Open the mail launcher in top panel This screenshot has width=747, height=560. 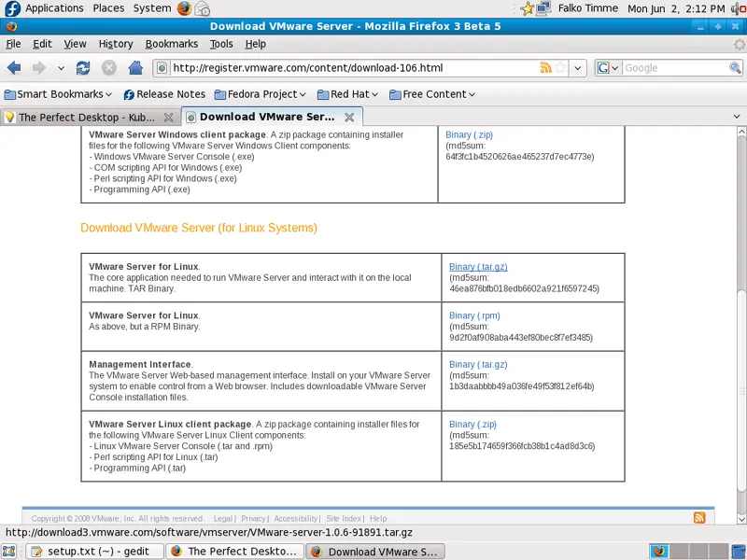point(203,8)
